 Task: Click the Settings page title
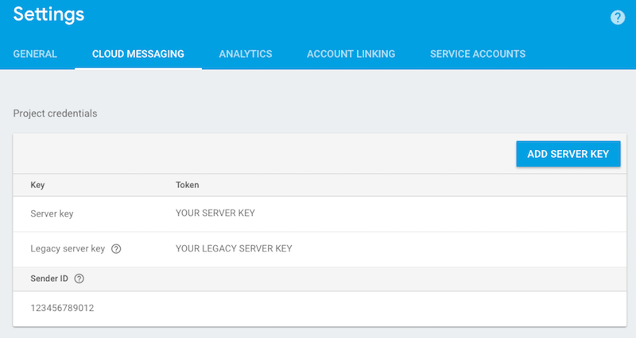click(x=48, y=14)
